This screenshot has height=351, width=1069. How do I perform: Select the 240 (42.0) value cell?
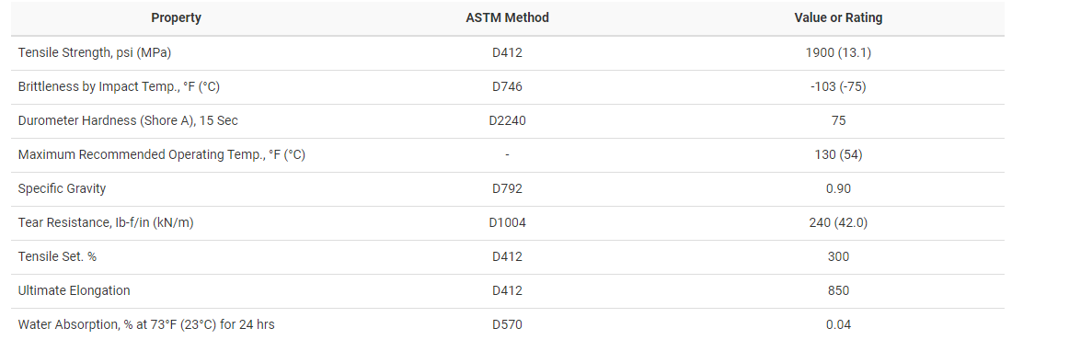pos(838,223)
